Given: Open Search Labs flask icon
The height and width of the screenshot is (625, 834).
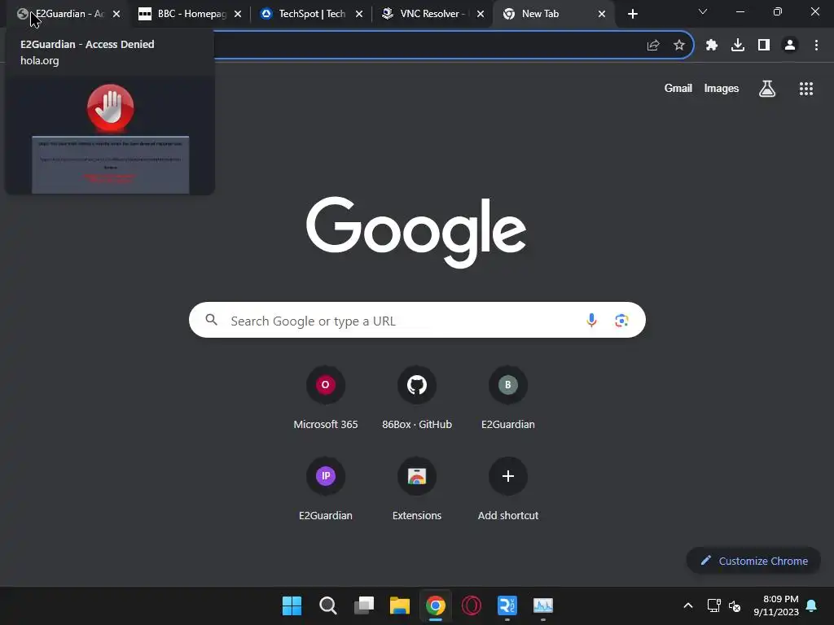Looking at the screenshot, I should pos(767,89).
